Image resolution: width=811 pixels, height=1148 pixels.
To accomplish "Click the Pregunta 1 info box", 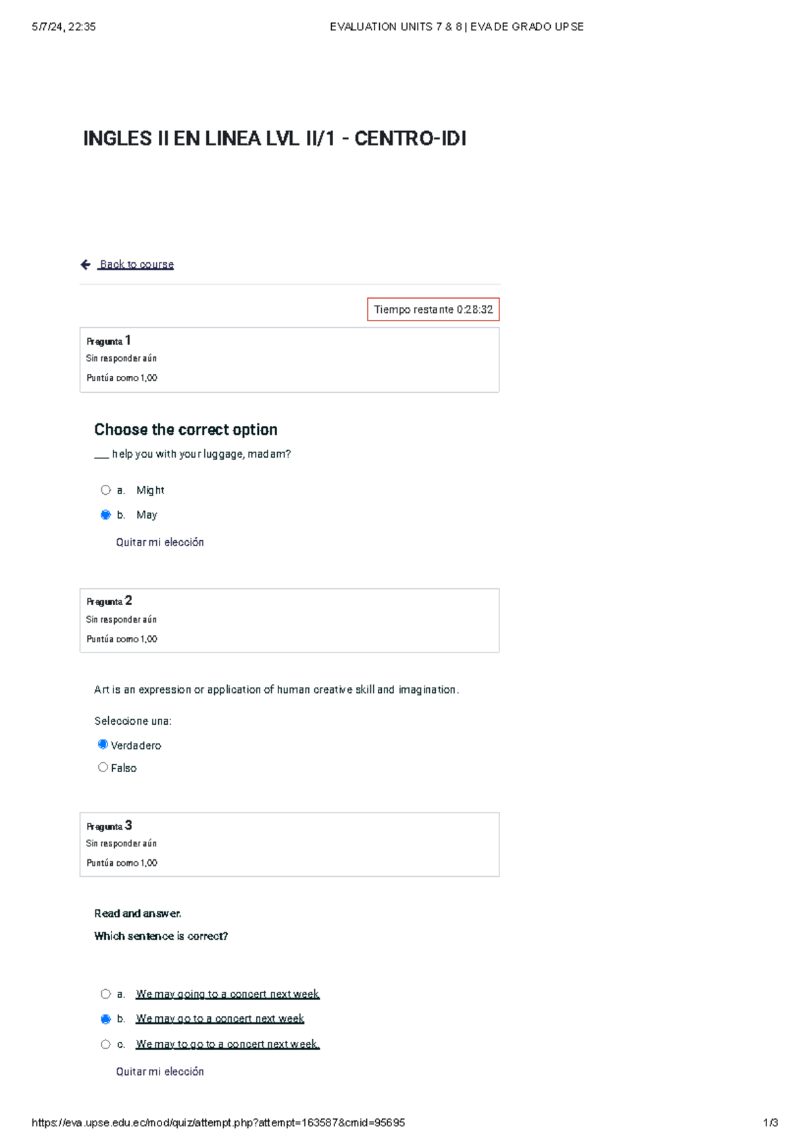I will [x=289, y=360].
